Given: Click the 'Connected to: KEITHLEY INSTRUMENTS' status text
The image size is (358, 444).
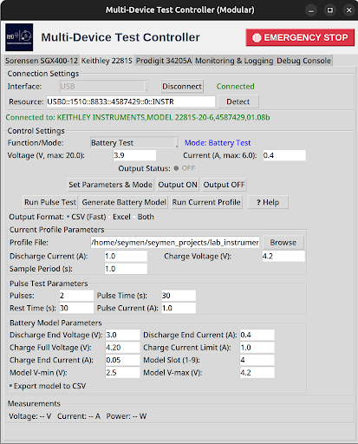Looking at the screenshot, I should coord(138,117).
